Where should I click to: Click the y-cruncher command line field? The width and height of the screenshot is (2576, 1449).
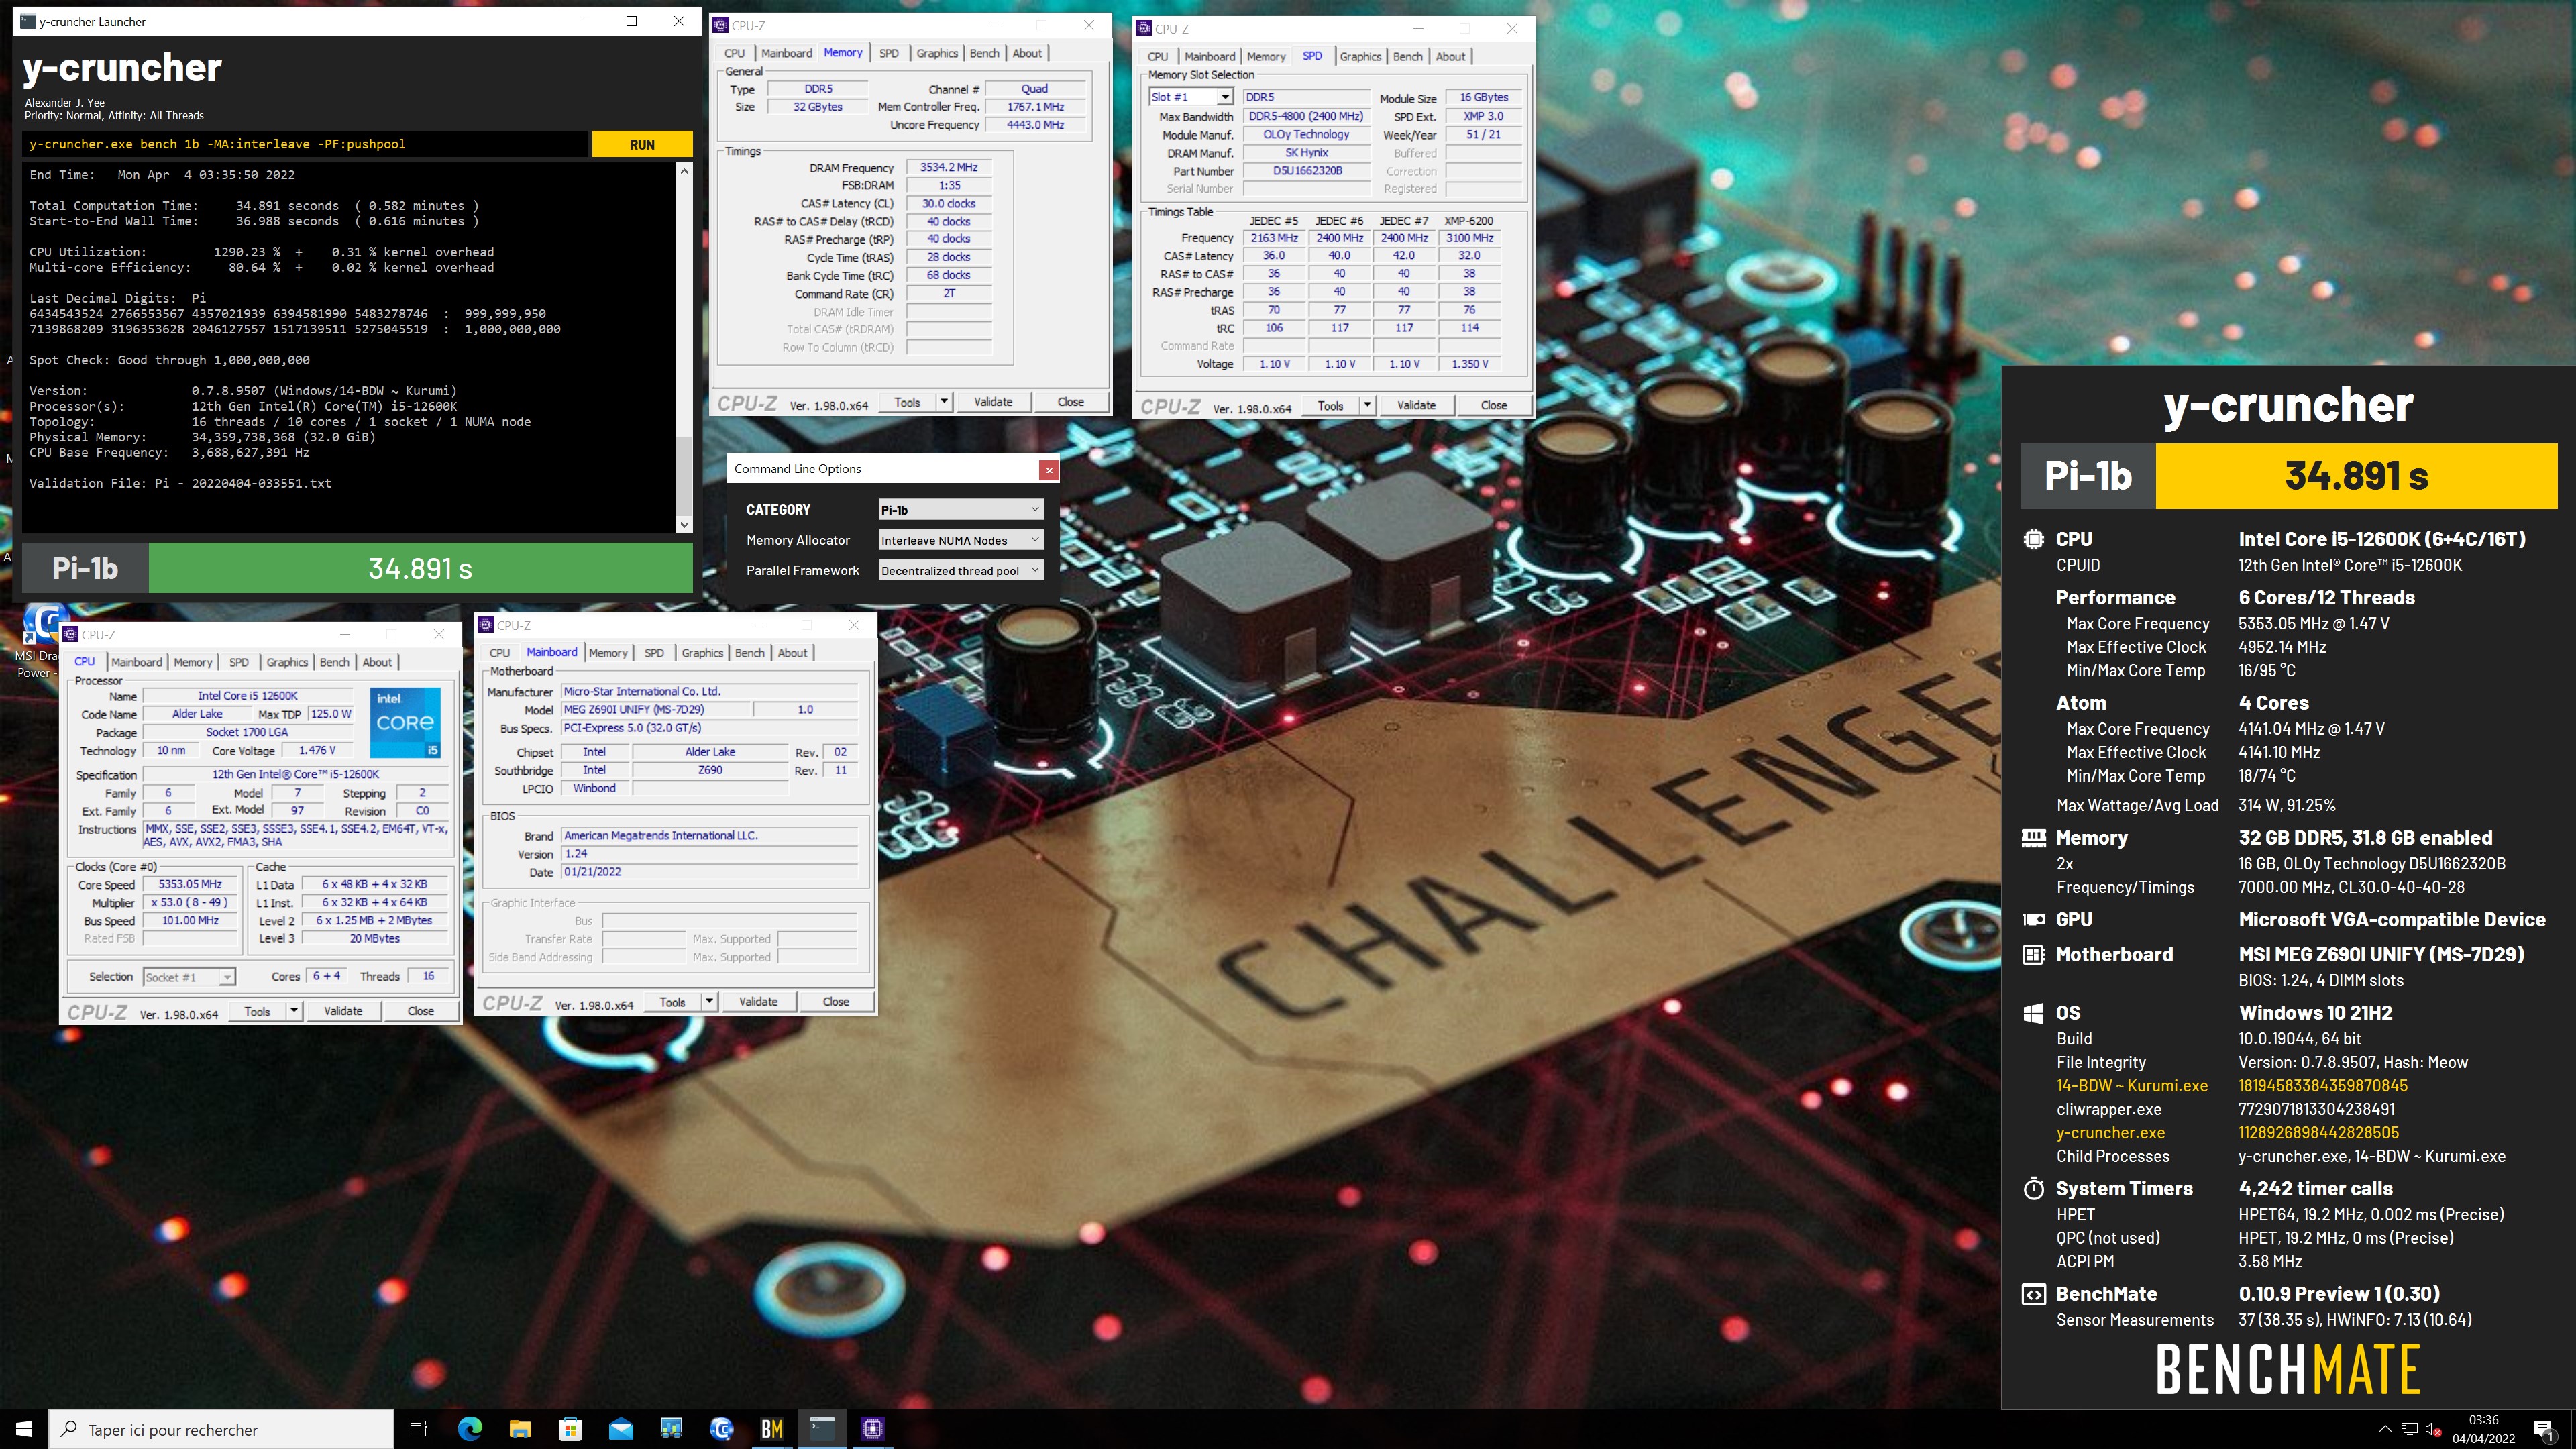point(305,144)
